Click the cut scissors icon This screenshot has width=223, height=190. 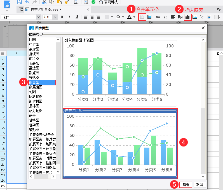(44, 2)
